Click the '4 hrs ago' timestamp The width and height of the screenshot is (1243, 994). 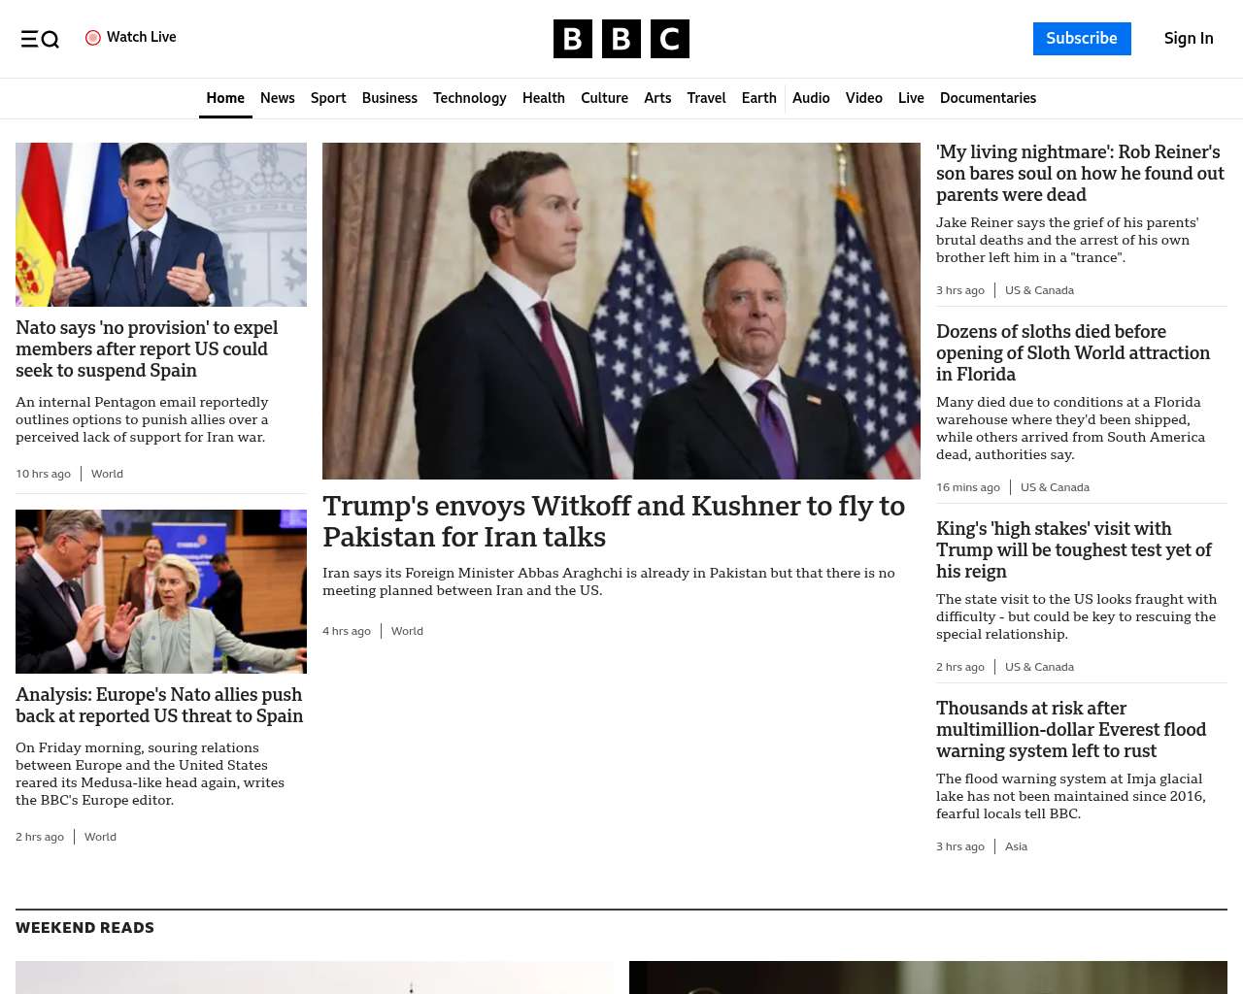(x=347, y=631)
